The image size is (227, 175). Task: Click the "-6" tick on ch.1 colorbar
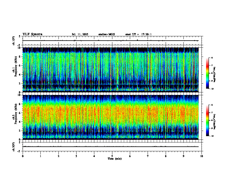click(x=212, y=58)
